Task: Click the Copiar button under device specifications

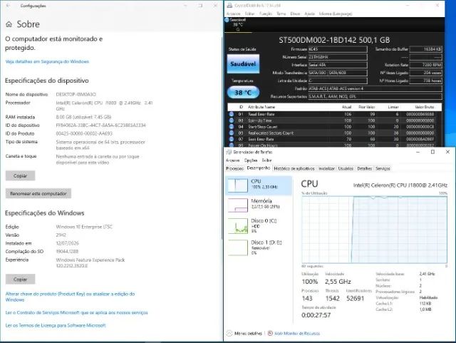Action: 21,175
